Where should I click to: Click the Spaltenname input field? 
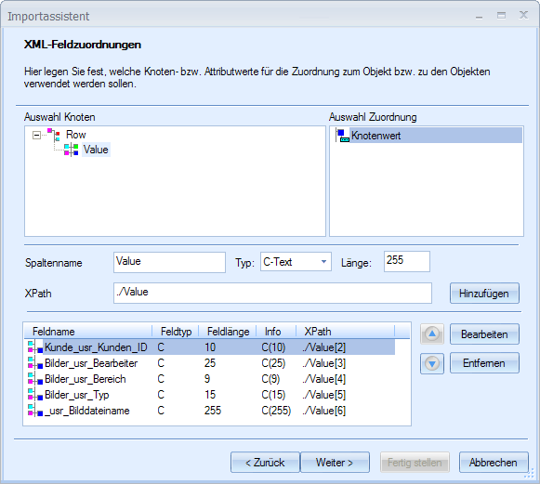(169, 262)
